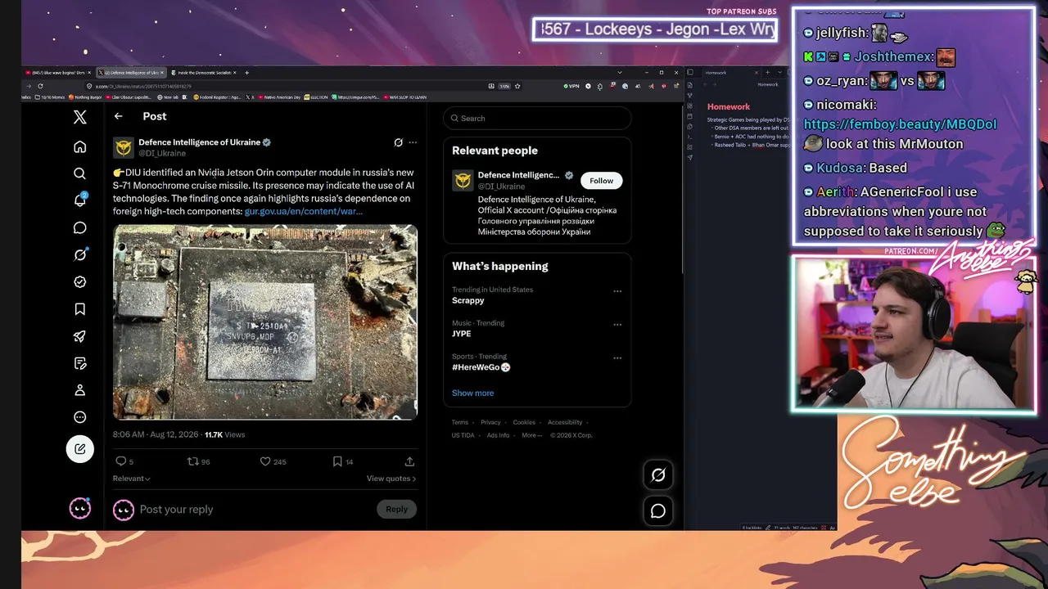Reply to the post via comment icon
Screen dimensions: 1048x589
pyautogui.click(x=120, y=461)
